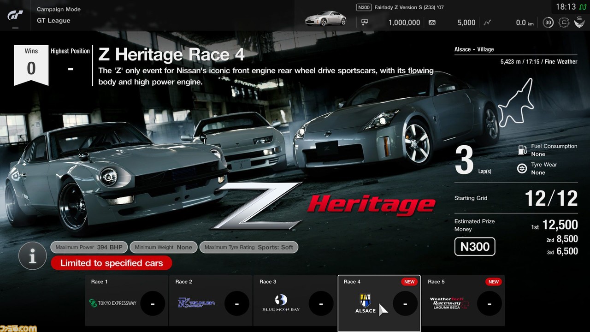
Task: Click the distance graph icon beside 0.0 km
Action: click(488, 22)
